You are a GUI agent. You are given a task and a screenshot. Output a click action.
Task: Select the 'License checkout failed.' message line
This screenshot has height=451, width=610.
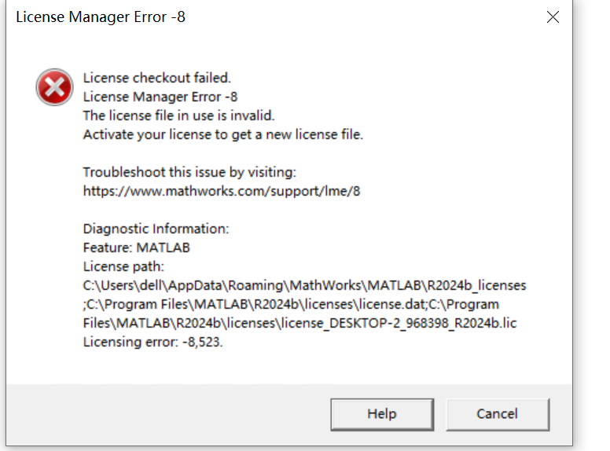point(156,78)
